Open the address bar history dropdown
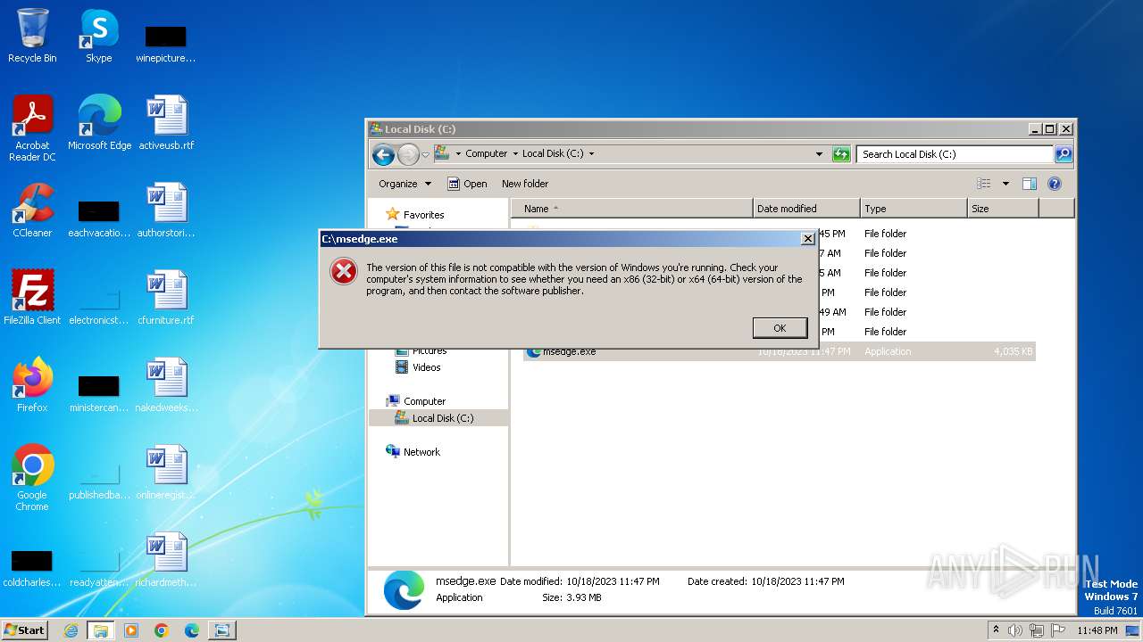Image resolution: width=1143 pixels, height=642 pixels. tap(819, 153)
